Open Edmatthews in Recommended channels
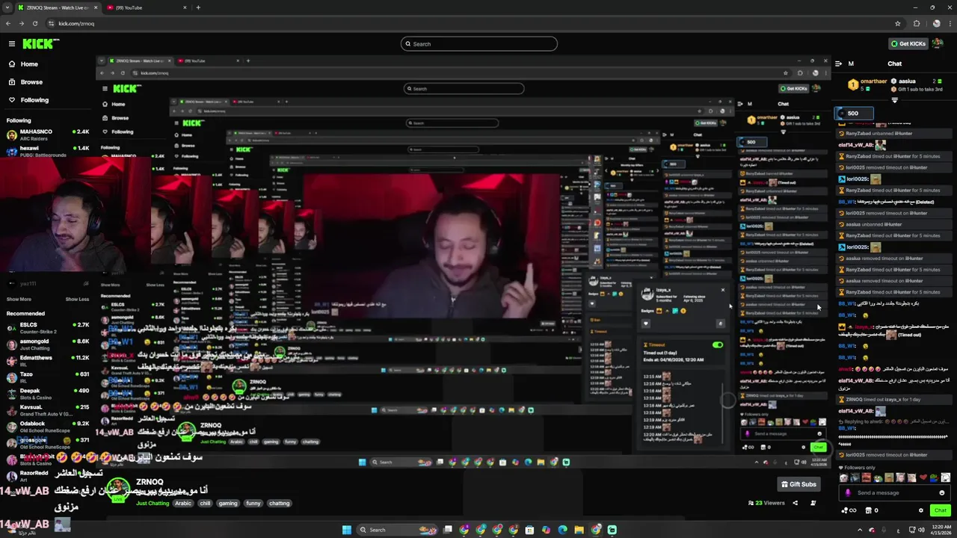Screen dimensions: 957x538 (48, 361)
